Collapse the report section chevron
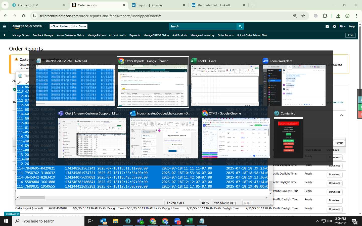The image size is (362, 226). tap(341, 115)
